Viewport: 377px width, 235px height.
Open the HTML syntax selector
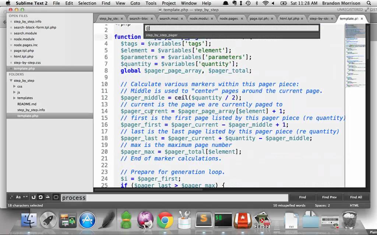pos(354,206)
